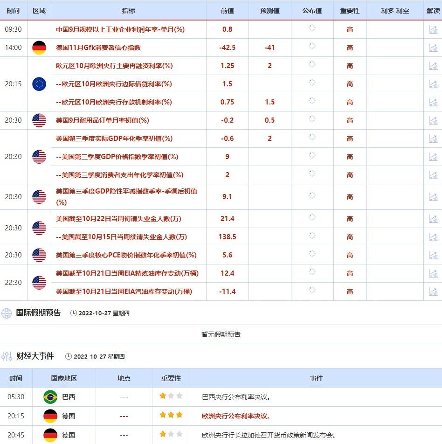Open chart for US Q3 real GDP row
Image resolution: width=442 pixels, height=444 pixels.
tap(433, 139)
